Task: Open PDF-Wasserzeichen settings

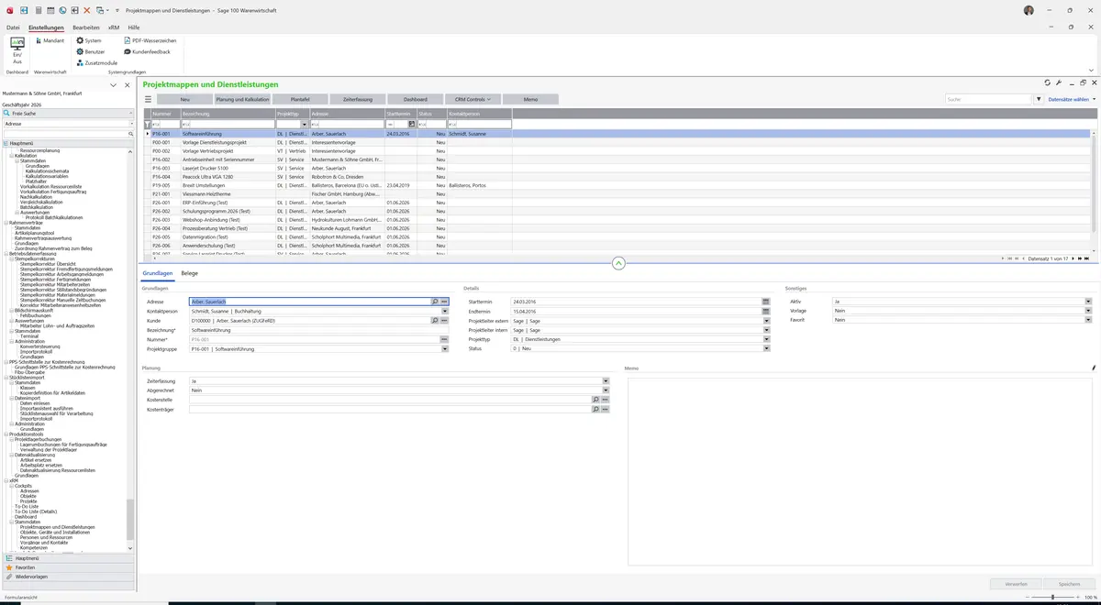Action: coord(150,40)
